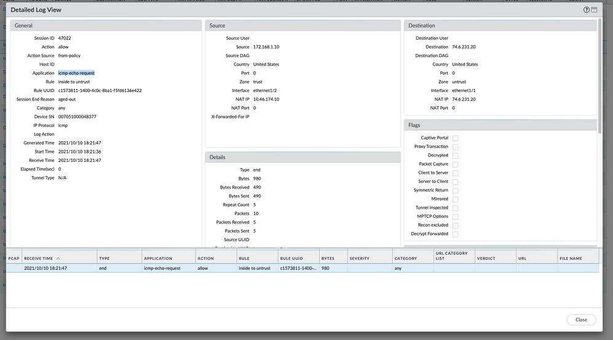This screenshot has height=340, width=613.
Task: Check the Proxy Transaction flag
Action: tap(455, 147)
